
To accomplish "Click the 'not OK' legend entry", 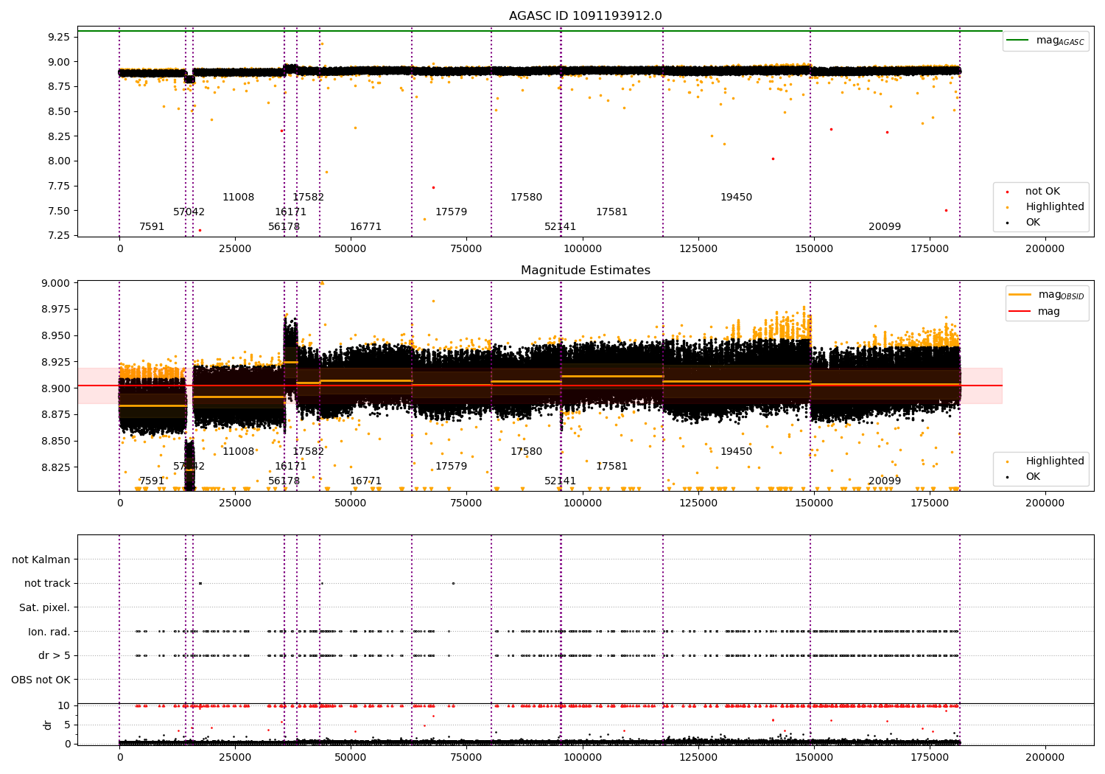I will [1042, 191].
